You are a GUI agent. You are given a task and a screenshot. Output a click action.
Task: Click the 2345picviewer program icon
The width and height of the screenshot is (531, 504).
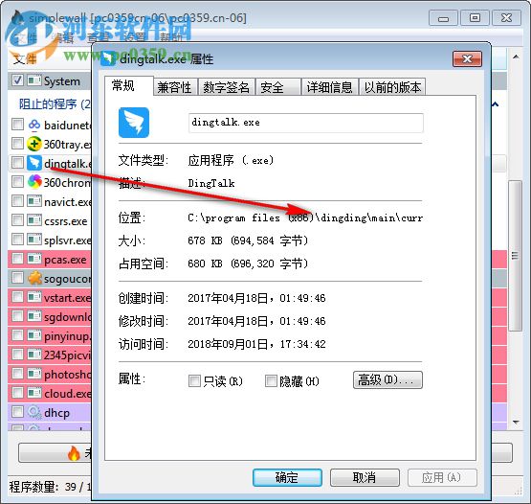(x=34, y=355)
